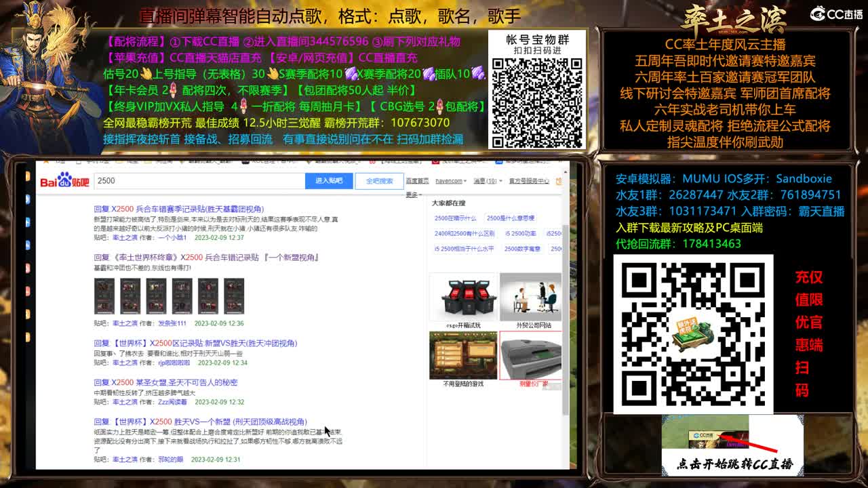The width and height of the screenshot is (868, 488).
Task: Click text 代抢回流群:178413463
Action: click(678, 243)
